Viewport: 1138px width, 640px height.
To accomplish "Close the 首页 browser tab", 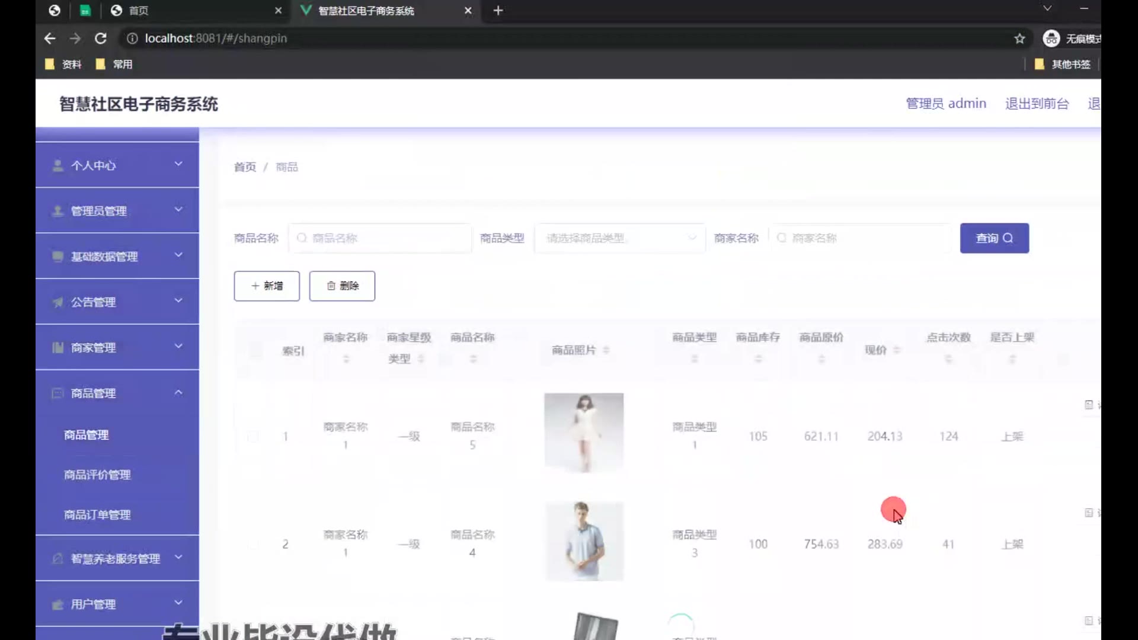I will pos(279,11).
